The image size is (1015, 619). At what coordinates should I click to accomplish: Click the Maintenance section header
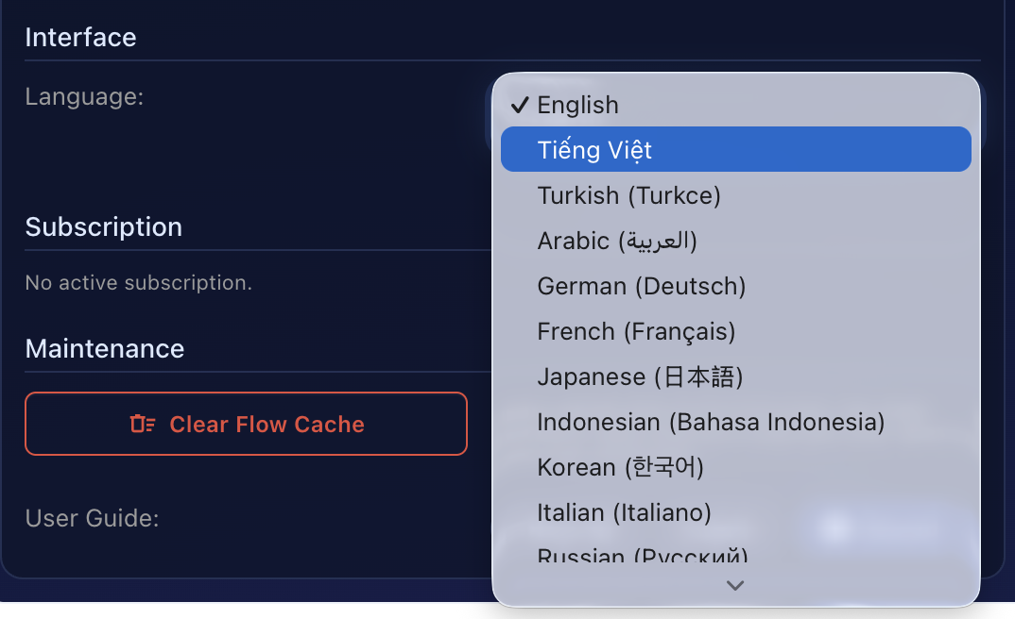[104, 348]
